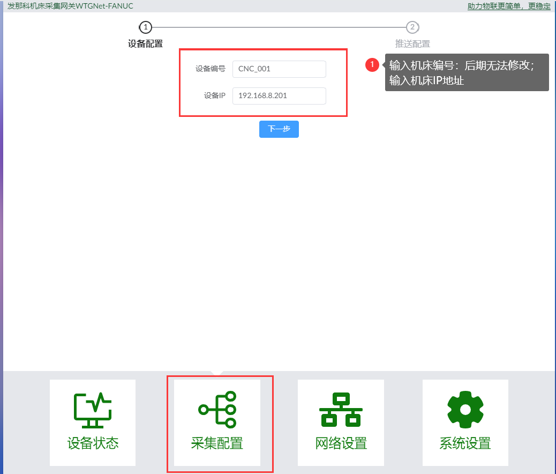
Task: Open the 助力物联更简单，更稳定 link
Action: [x=509, y=6]
